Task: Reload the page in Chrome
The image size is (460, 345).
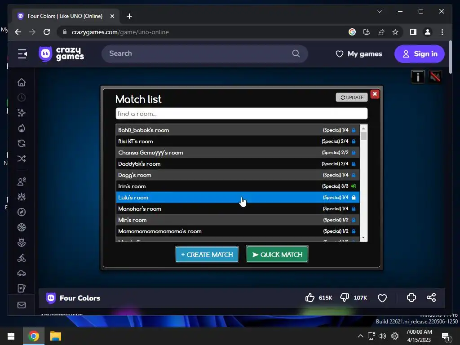Action: [x=47, y=32]
